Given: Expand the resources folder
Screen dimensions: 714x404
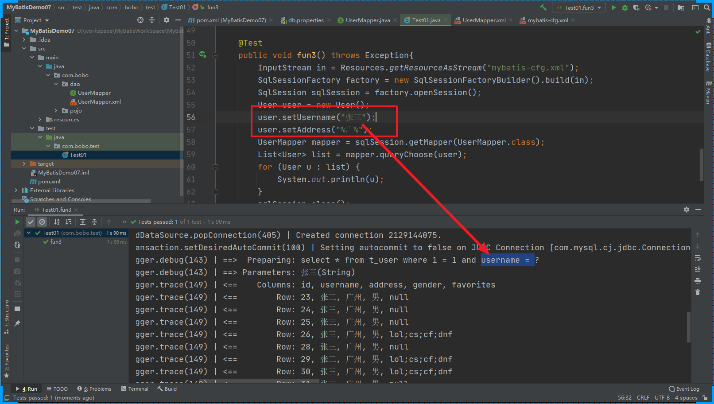Looking at the screenshot, I should coord(40,120).
